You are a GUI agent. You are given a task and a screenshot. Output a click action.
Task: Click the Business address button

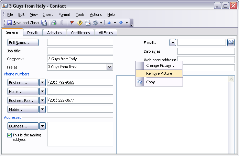[23, 126]
